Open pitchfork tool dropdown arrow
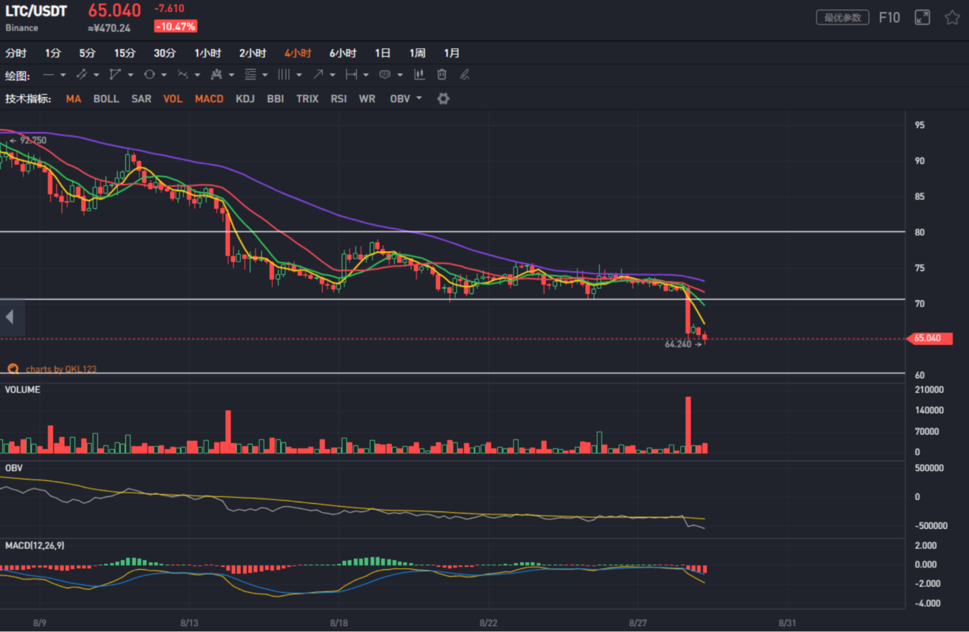The width and height of the screenshot is (969, 632). click(231, 76)
